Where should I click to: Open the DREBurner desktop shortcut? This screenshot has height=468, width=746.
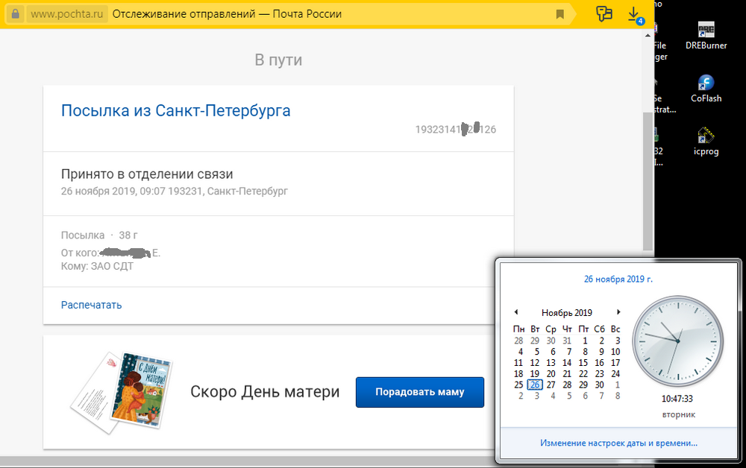click(x=706, y=36)
